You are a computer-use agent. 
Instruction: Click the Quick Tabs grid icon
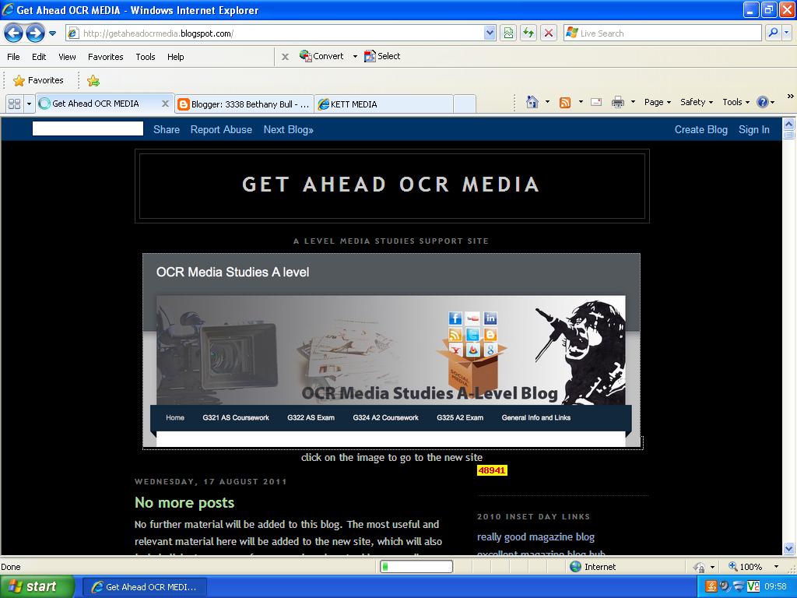[14, 104]
